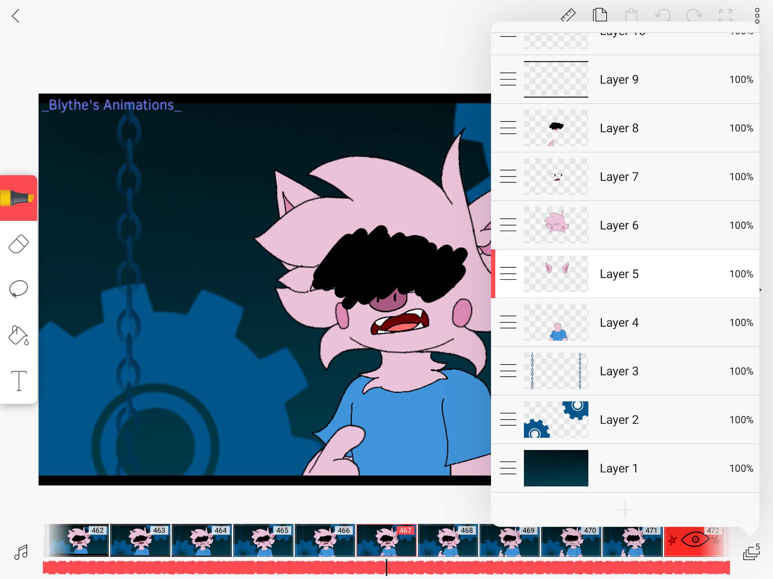The height and width of the screenshot is (579, 773).
Task: Switch canvas to fullscreen view
Action: pos(725,15)
